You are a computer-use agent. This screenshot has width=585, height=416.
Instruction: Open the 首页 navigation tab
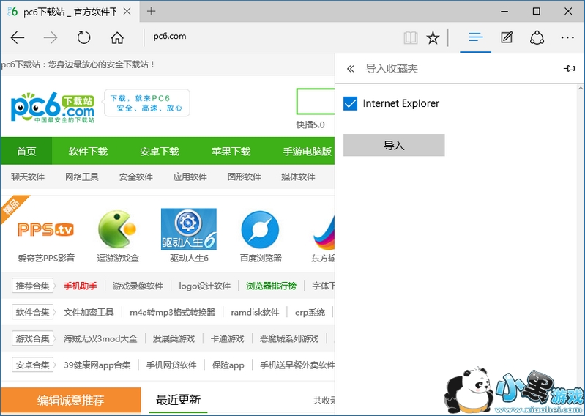click(26, 151)
